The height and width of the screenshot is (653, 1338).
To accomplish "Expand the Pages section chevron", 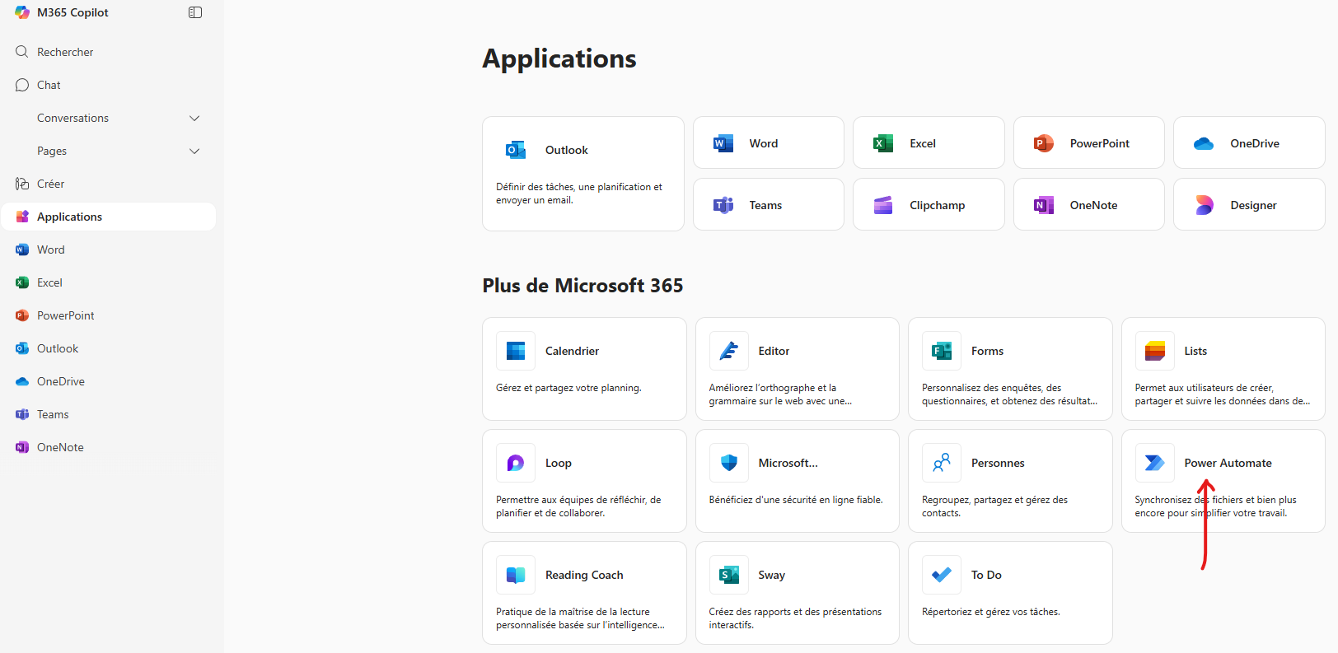I will (194, 151).
